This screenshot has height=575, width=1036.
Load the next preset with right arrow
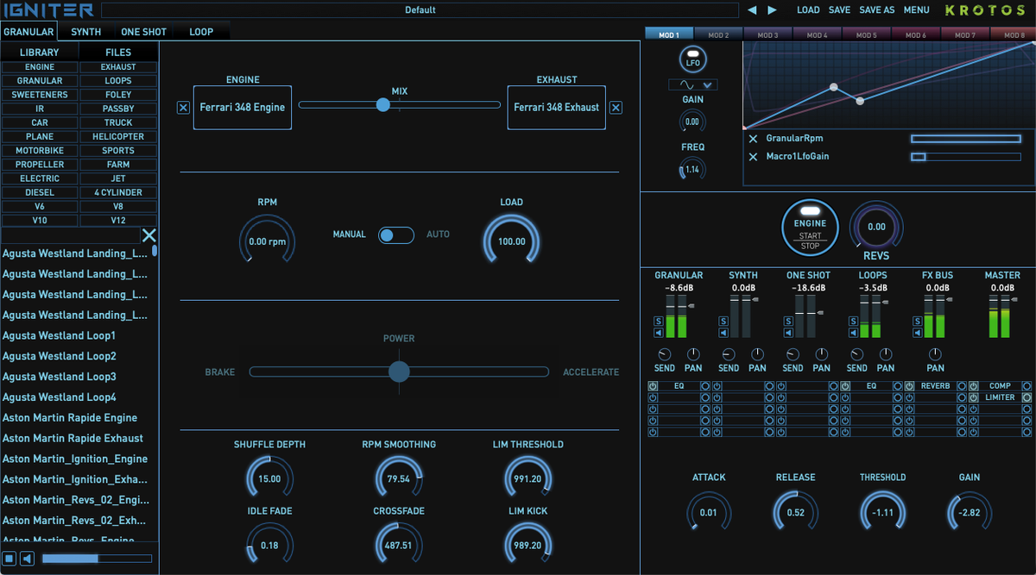(772, 10)
